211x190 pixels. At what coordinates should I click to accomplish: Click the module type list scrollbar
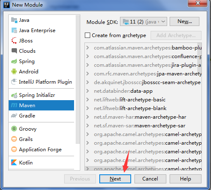point(78,80)
